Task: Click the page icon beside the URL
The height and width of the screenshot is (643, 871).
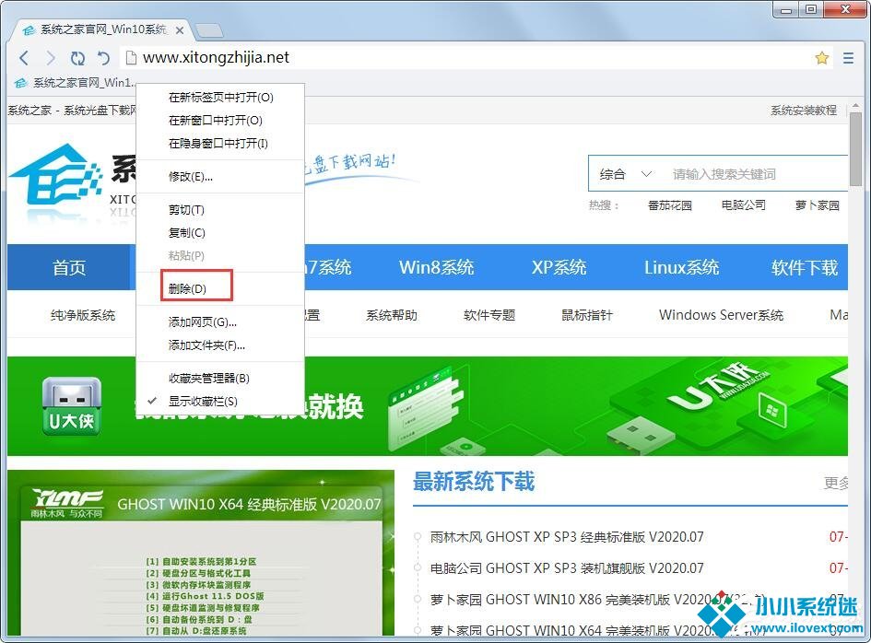Action: point(131,58)
